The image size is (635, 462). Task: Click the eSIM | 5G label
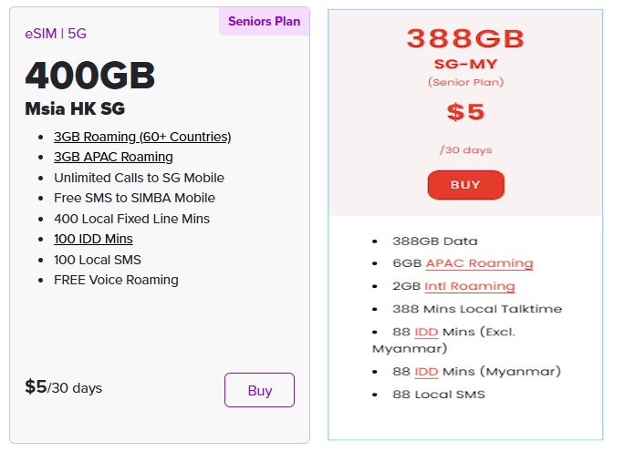(56, 34)
